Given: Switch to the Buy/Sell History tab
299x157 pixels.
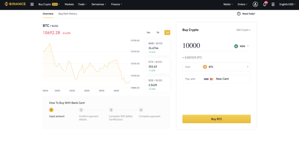Looking at the screenshot, I should coord(68,14).
